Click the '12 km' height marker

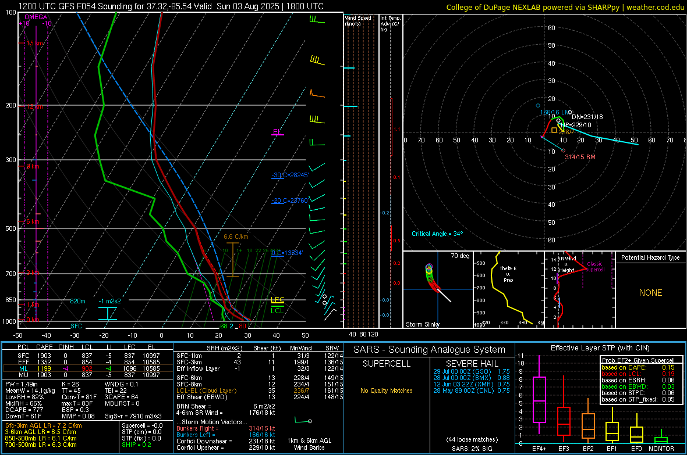(x=34, y=106)
